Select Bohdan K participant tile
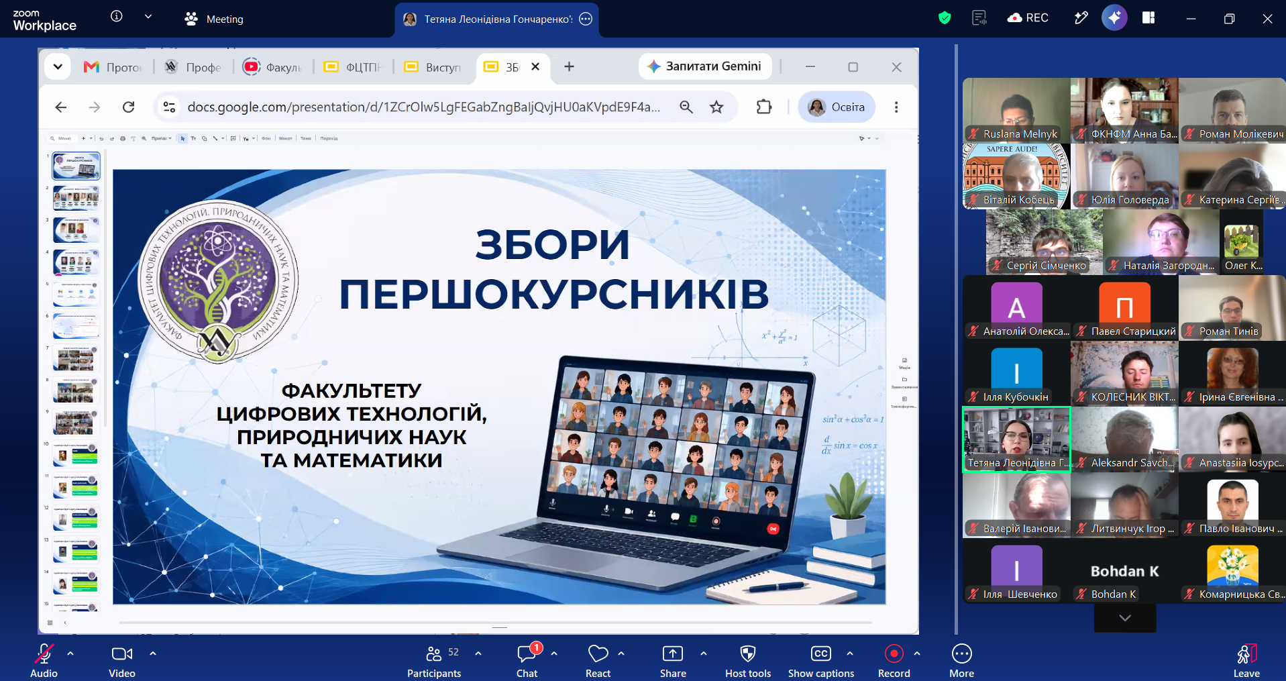The width and height of the screenshot is (1286, 681). click(1124, 572)
